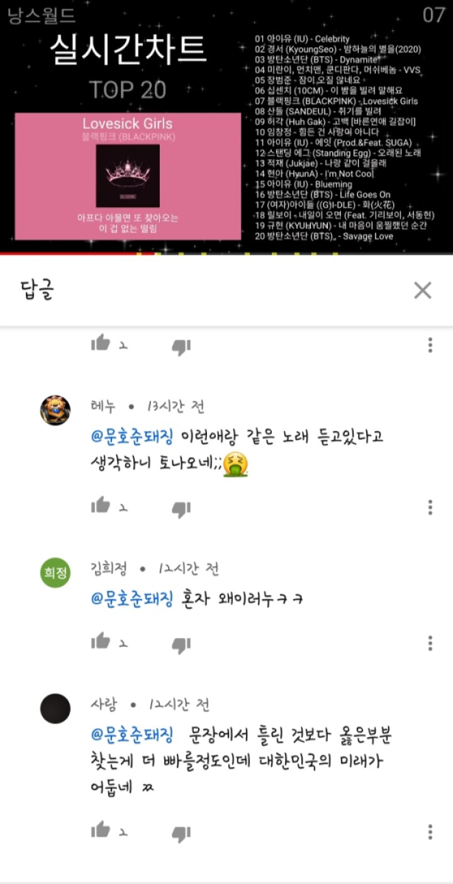Seek on the video progress bar

[x=226, y=254]
